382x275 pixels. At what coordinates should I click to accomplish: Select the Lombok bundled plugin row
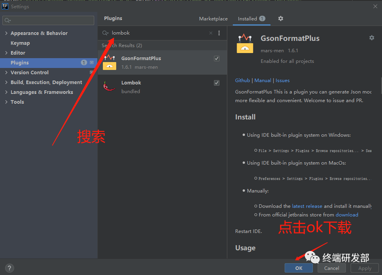[x=162, y=87]
